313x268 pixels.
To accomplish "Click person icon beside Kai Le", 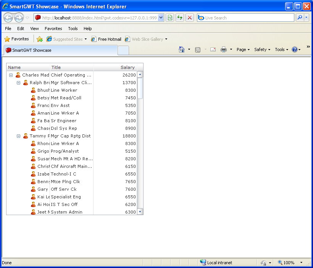I will tap(33, 197).
